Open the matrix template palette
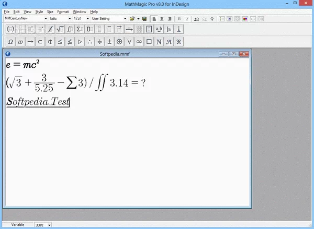Image resolution: width=314 pixels, height=229 pixels. click(x=139, y=29)
